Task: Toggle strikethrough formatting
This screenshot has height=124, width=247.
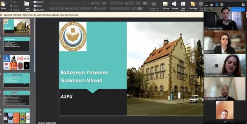Action: coord(67,9)
